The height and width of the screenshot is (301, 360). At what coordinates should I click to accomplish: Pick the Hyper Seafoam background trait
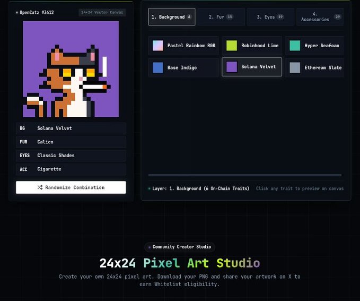[x=314, y=46]
